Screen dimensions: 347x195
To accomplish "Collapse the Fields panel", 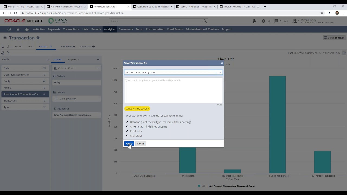I will 48,59.
